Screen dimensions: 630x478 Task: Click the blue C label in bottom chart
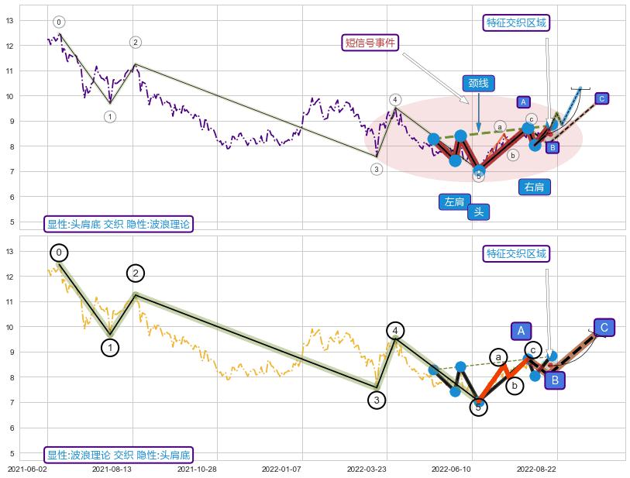604,327
